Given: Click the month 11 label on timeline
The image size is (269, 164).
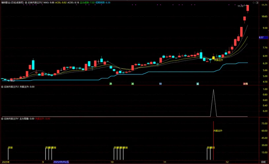Looking at the screenshot, I should click(x=164, y=162).
